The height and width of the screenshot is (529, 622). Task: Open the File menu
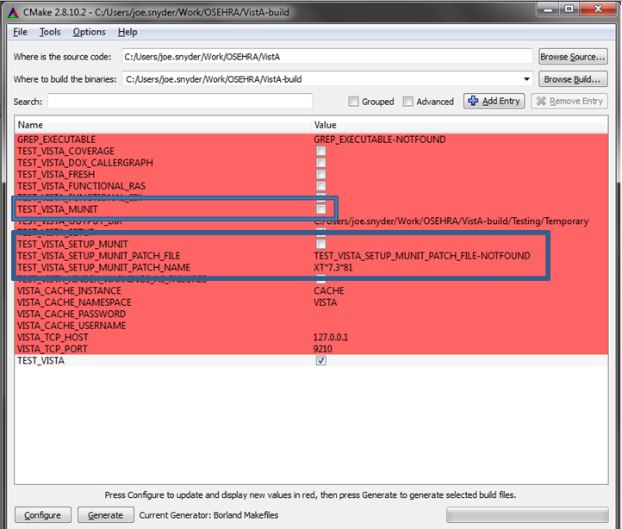[21, 32]
